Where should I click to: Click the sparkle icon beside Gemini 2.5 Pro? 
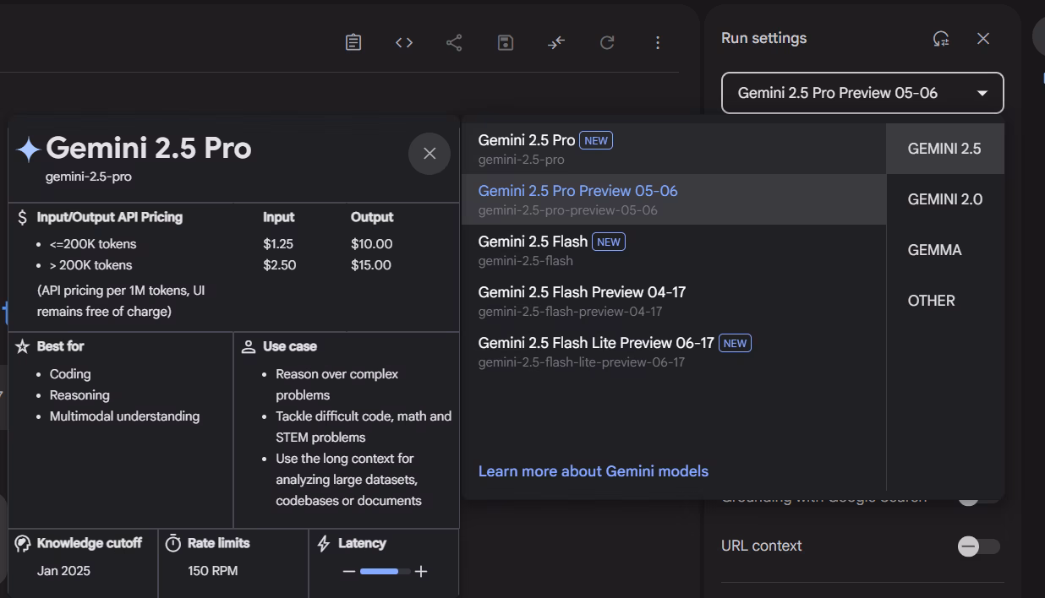click(29, 149)
